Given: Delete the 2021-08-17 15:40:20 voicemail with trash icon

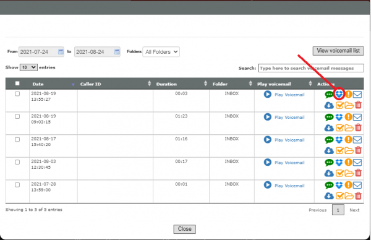Looking at the screenshot, I should click(x=359, y=150).
